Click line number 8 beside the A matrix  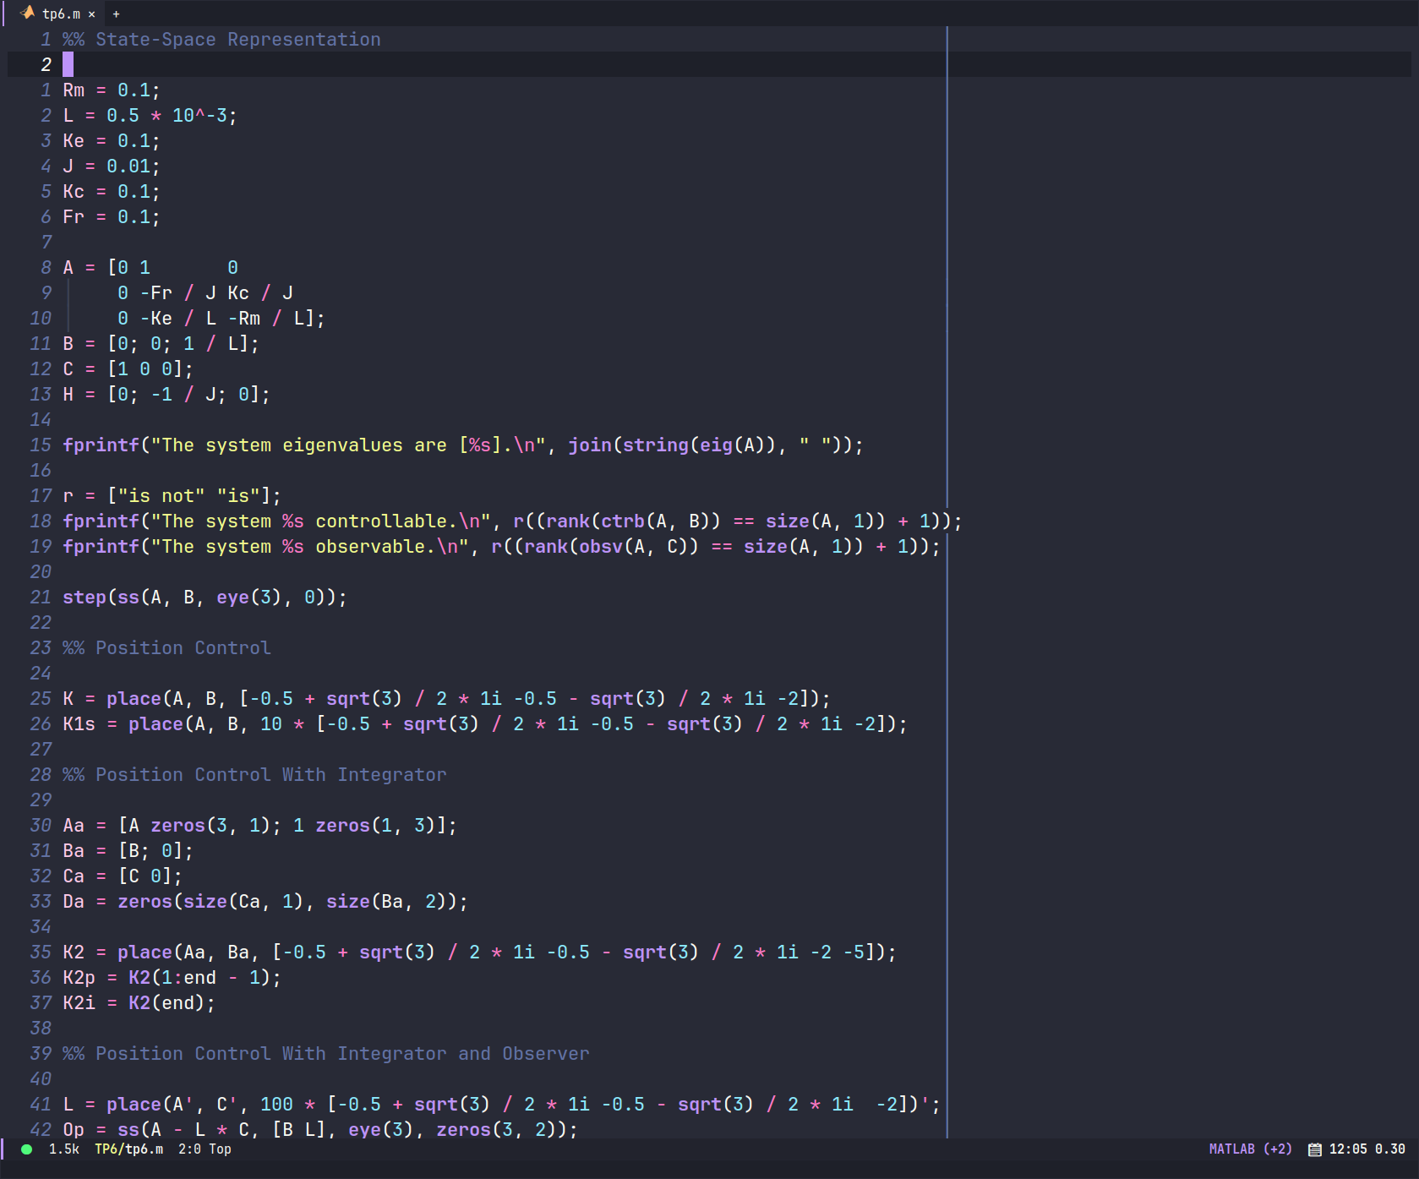pos(44,267)
